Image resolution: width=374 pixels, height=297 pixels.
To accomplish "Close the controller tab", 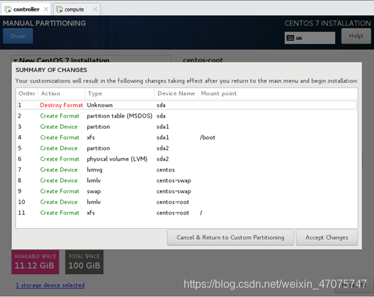I will tap(46, 9).
